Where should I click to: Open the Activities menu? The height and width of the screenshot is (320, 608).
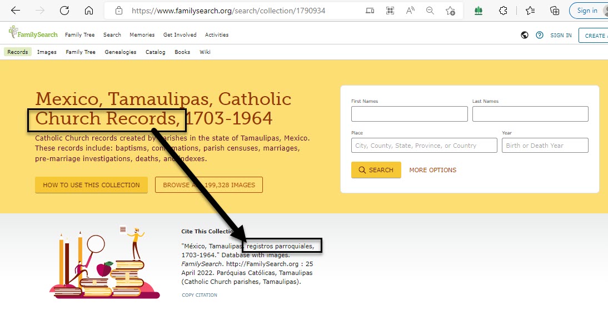217,35
